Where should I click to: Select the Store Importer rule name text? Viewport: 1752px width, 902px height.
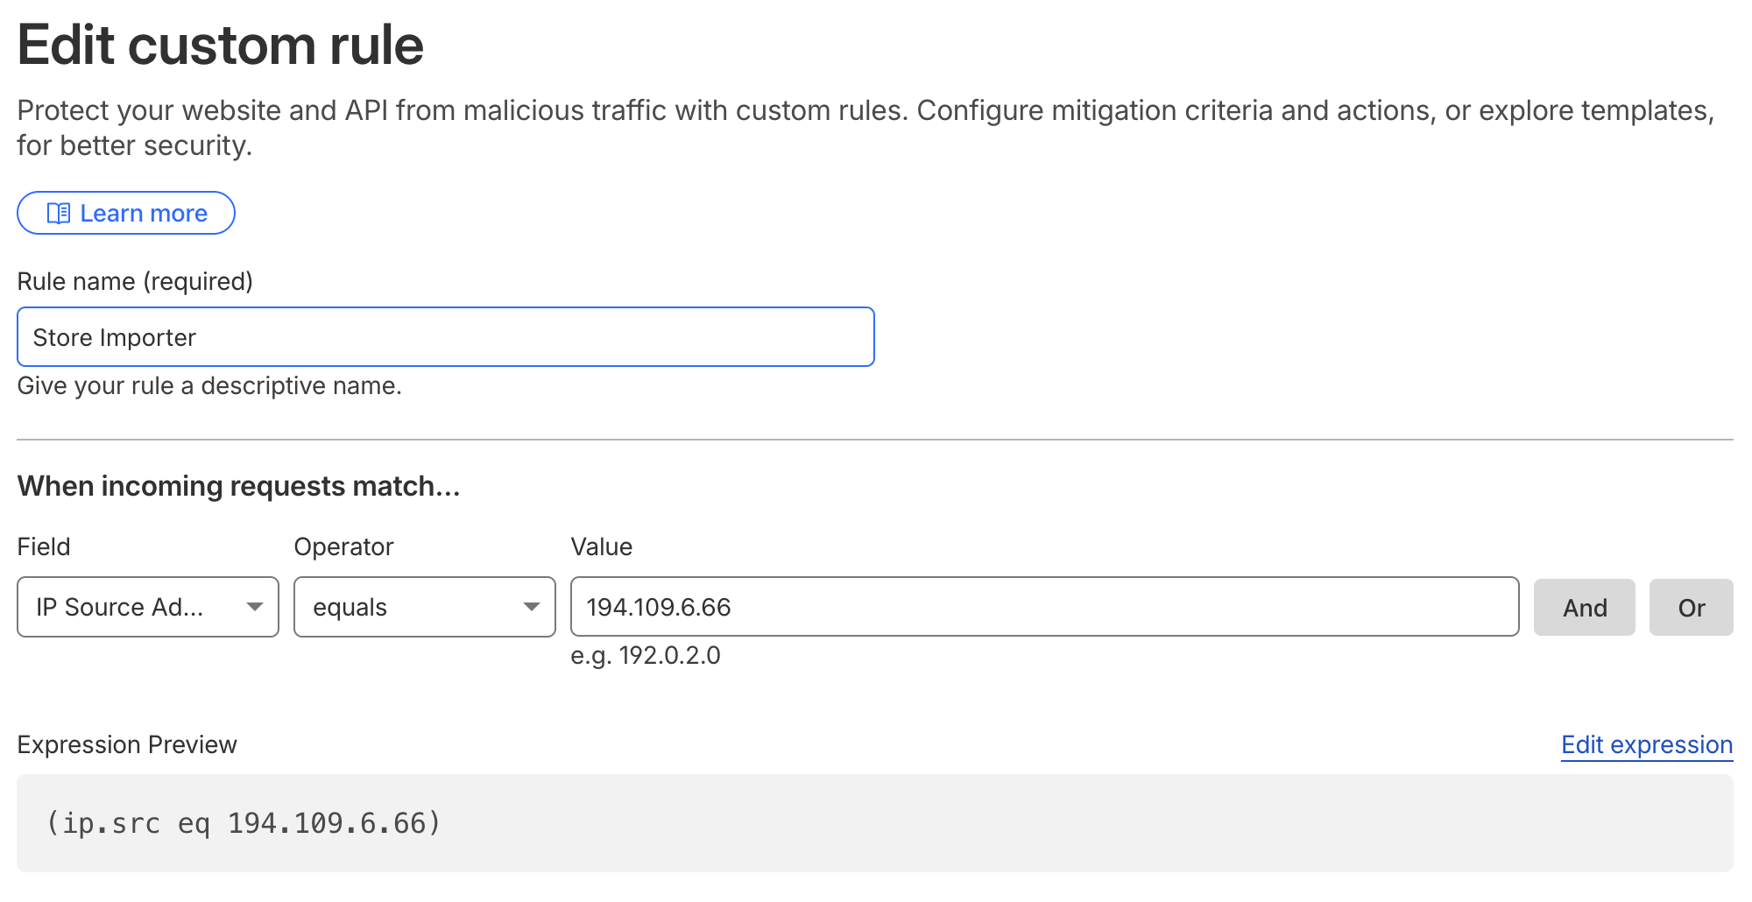114,337
